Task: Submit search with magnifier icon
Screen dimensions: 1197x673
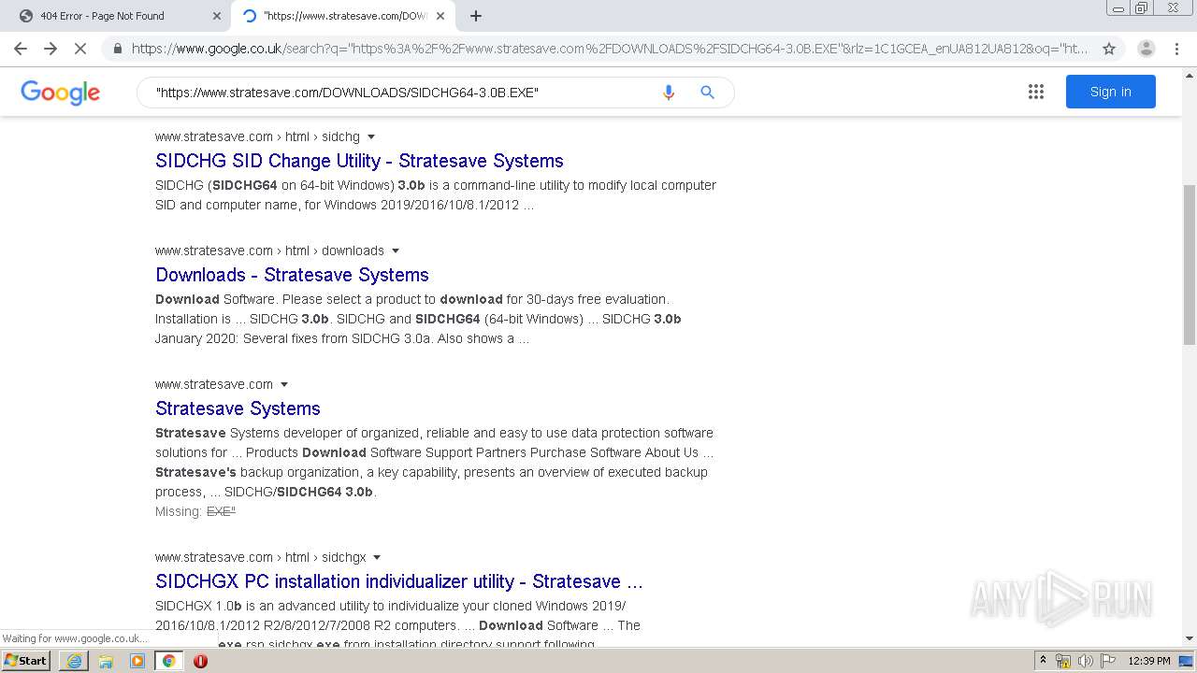Action: tap(707, 92)
